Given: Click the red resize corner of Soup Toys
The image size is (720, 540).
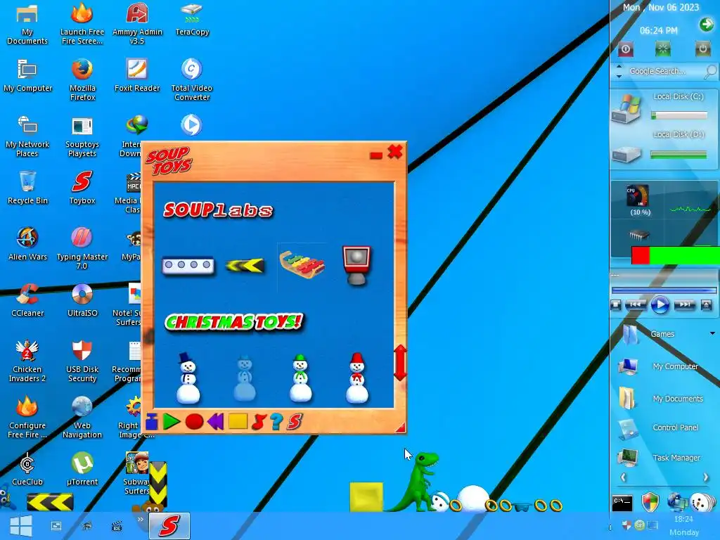Looking at the screenshot, I should [x=400, y=427].
